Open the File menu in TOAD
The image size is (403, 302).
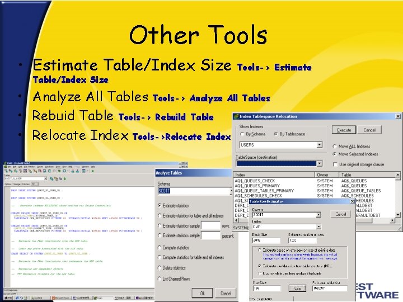[10, 167]
